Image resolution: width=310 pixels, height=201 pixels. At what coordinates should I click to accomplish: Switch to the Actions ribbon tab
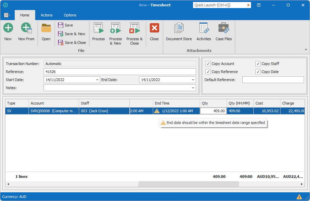(x=47, y=15)
